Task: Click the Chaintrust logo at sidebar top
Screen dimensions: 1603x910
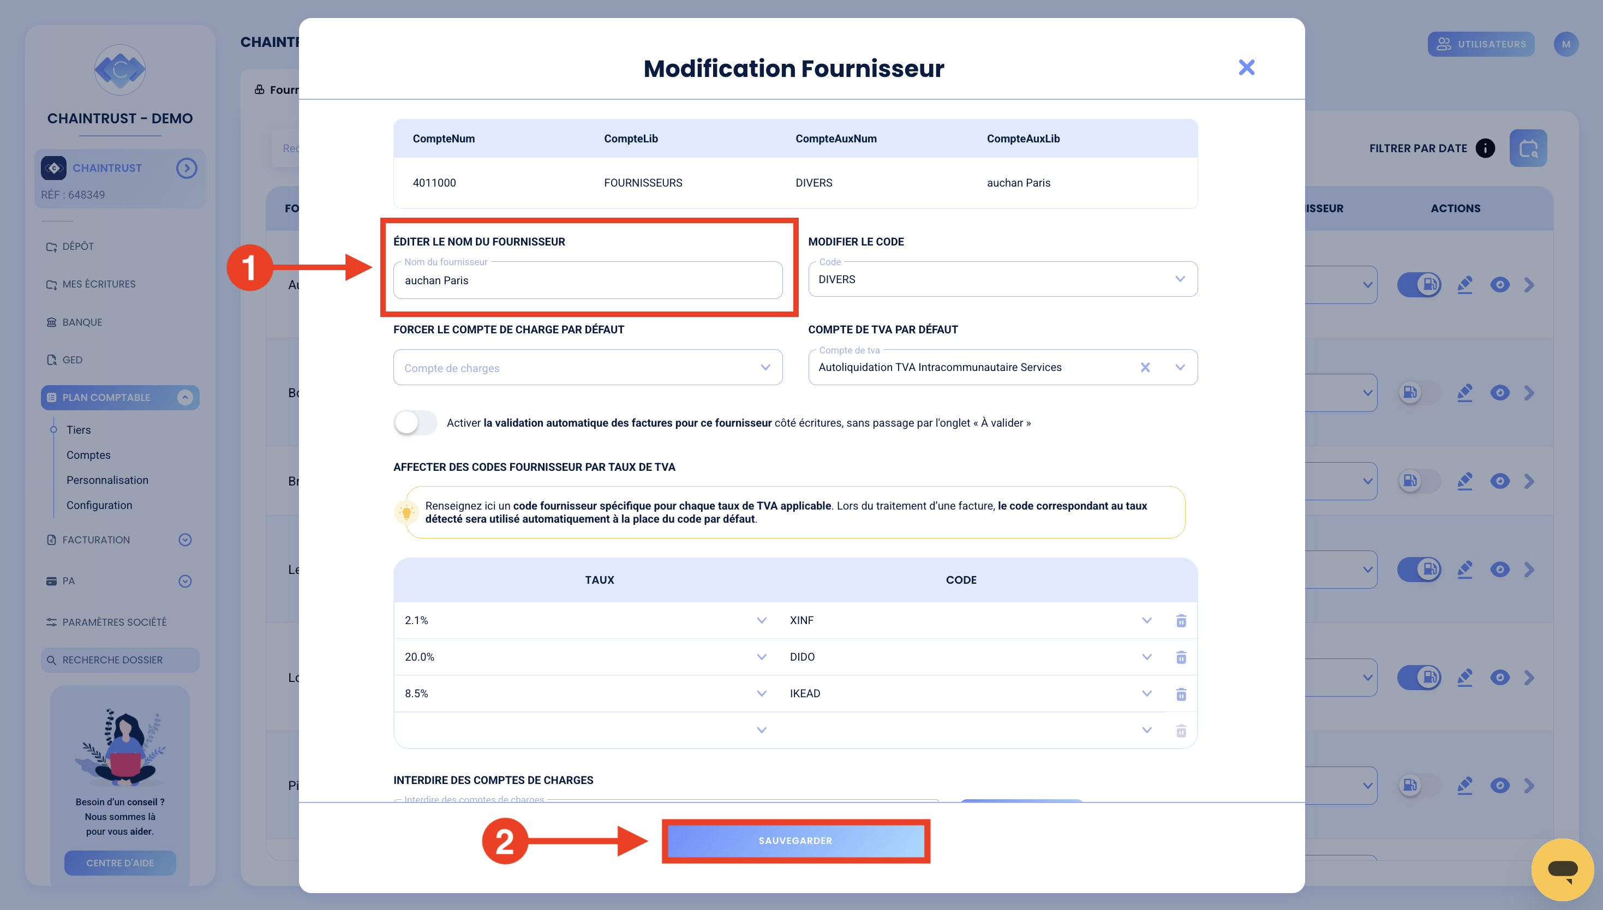Action: click(x=120, y=69)
